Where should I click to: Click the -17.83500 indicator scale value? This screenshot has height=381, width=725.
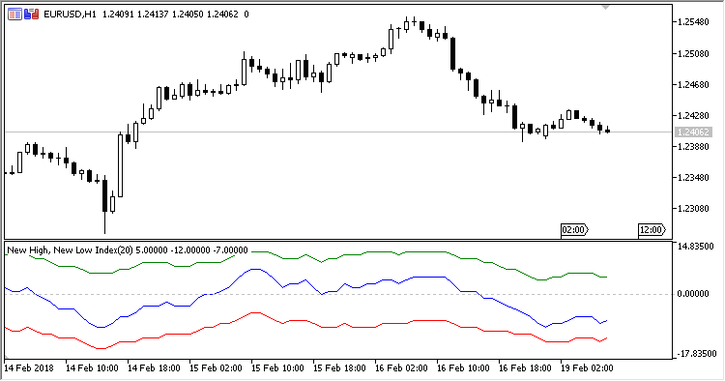click(697, 354)
